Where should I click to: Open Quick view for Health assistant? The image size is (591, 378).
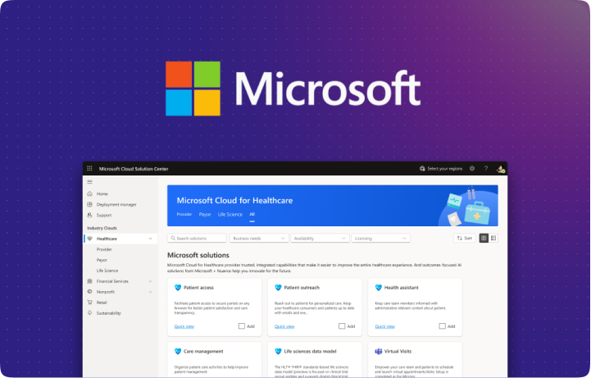coord(384,326)
